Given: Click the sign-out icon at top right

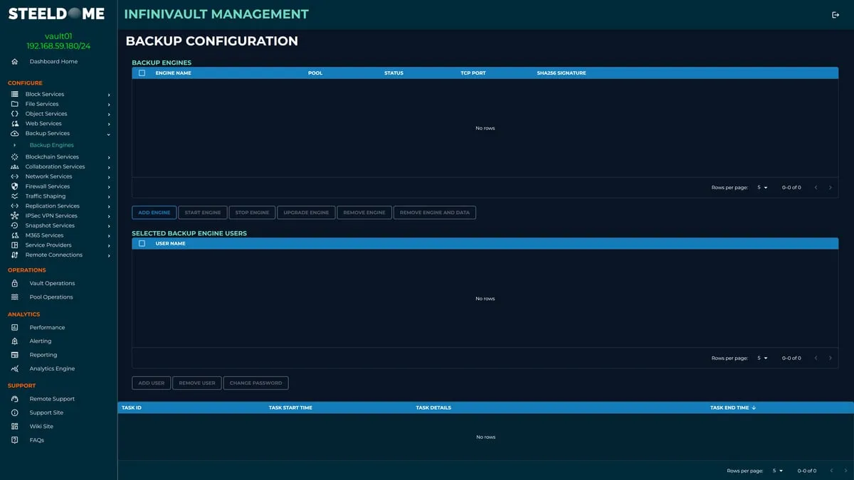Looking at the screenshot, I should [x=837, y=14].
